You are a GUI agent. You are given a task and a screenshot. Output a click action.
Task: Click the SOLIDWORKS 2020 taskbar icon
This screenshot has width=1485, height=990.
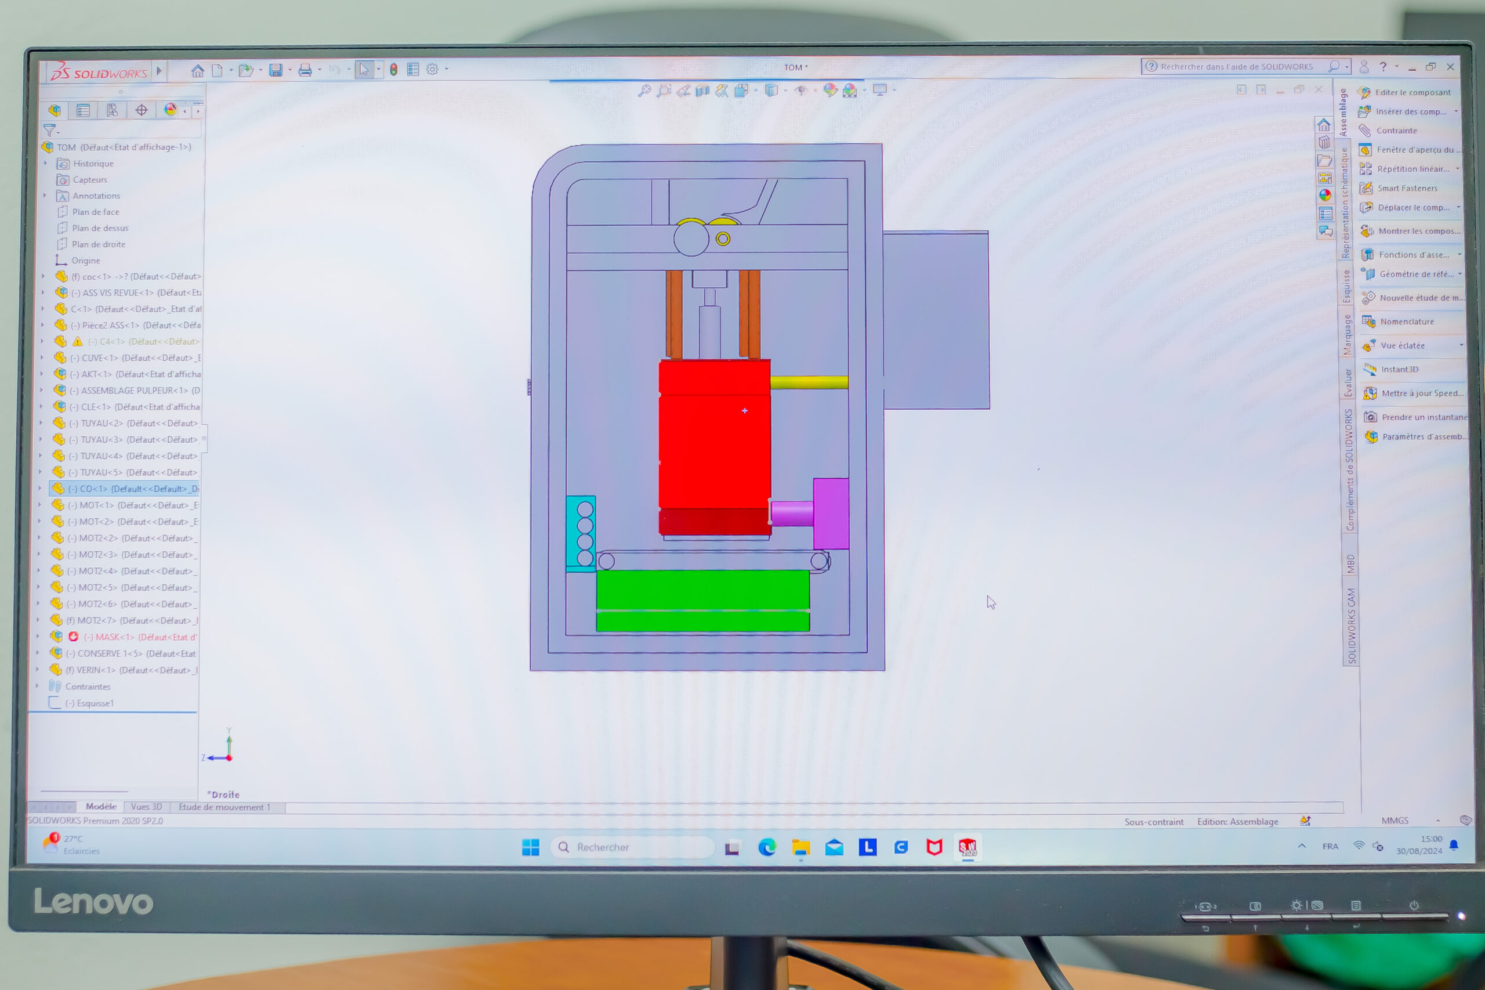968,847
